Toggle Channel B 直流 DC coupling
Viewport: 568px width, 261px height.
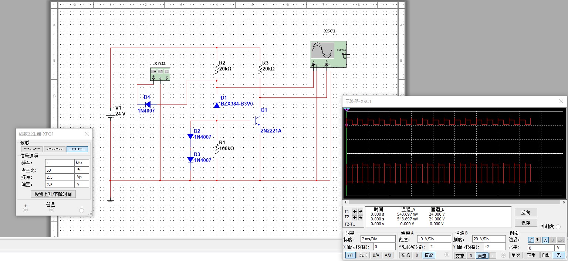coord(482,255)
